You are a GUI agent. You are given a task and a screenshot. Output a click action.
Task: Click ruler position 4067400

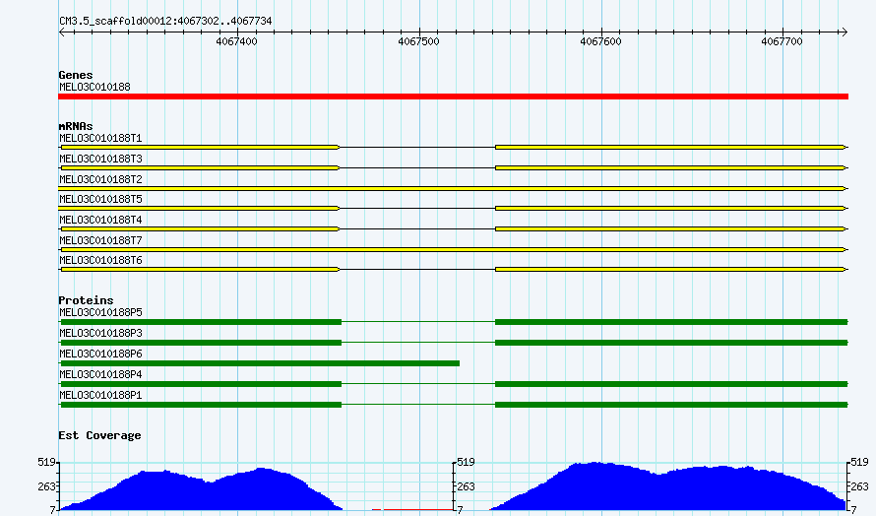tap(237, 42)
